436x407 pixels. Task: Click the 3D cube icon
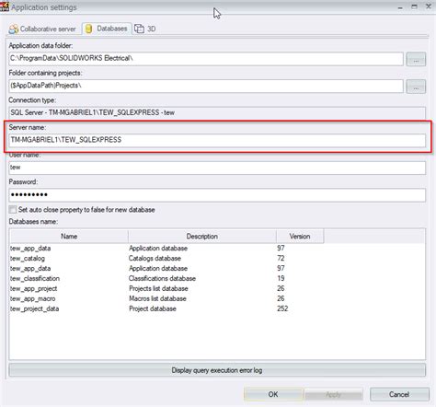[x=139, y=29]
